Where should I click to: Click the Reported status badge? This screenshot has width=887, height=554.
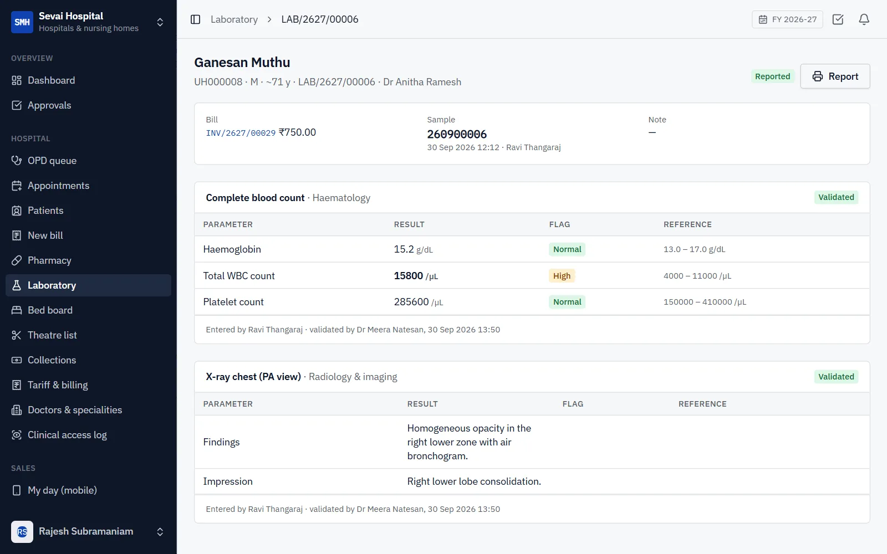[772, 76]
